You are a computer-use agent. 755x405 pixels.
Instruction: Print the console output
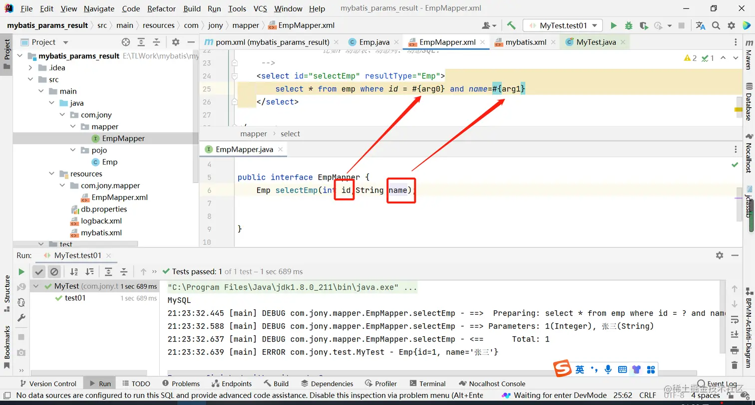(735, 350)
